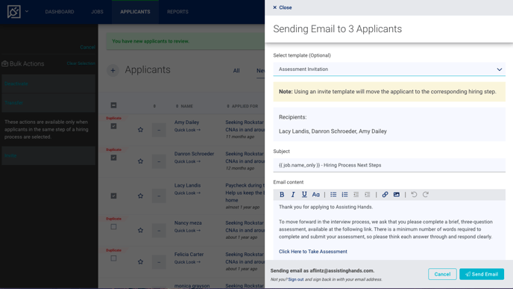This screenshot has height=289, width=513.
Task: Increase indent in email content
Action: point(368,195)
